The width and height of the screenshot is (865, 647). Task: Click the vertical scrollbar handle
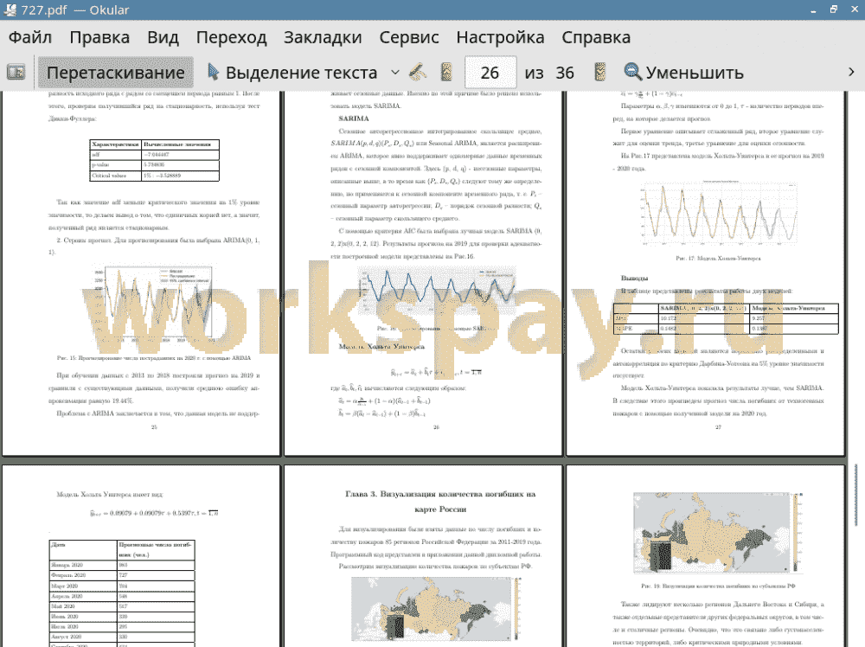coord(855,495)
